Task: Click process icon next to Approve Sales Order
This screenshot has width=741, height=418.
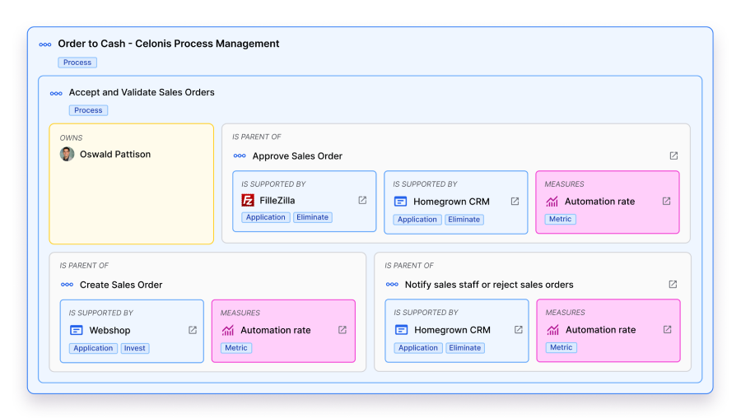Action: pyautogui.click(x=240, y=156)
